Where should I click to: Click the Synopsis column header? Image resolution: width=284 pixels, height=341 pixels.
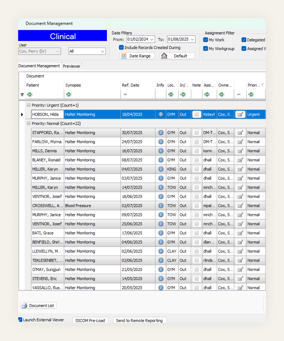coord(93,85)
